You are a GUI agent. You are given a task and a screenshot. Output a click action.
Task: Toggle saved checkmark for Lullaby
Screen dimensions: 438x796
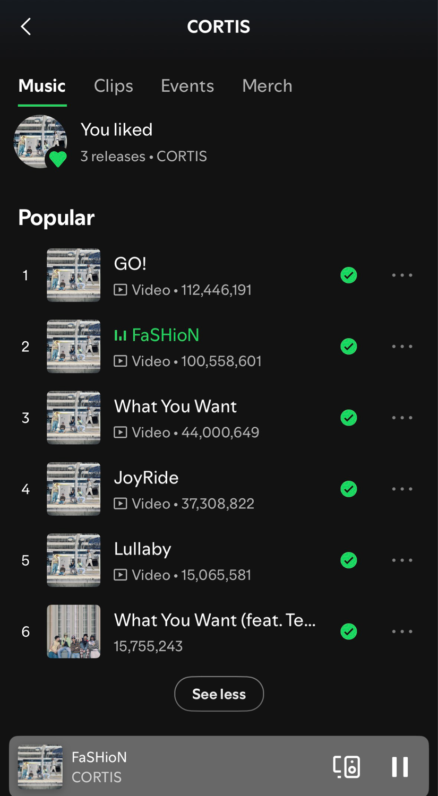(349, 560)
